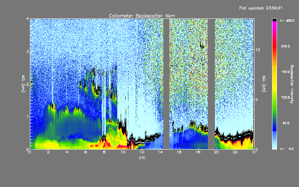Click the '10:' hour tick on the UTC axis

coord(123,152)
